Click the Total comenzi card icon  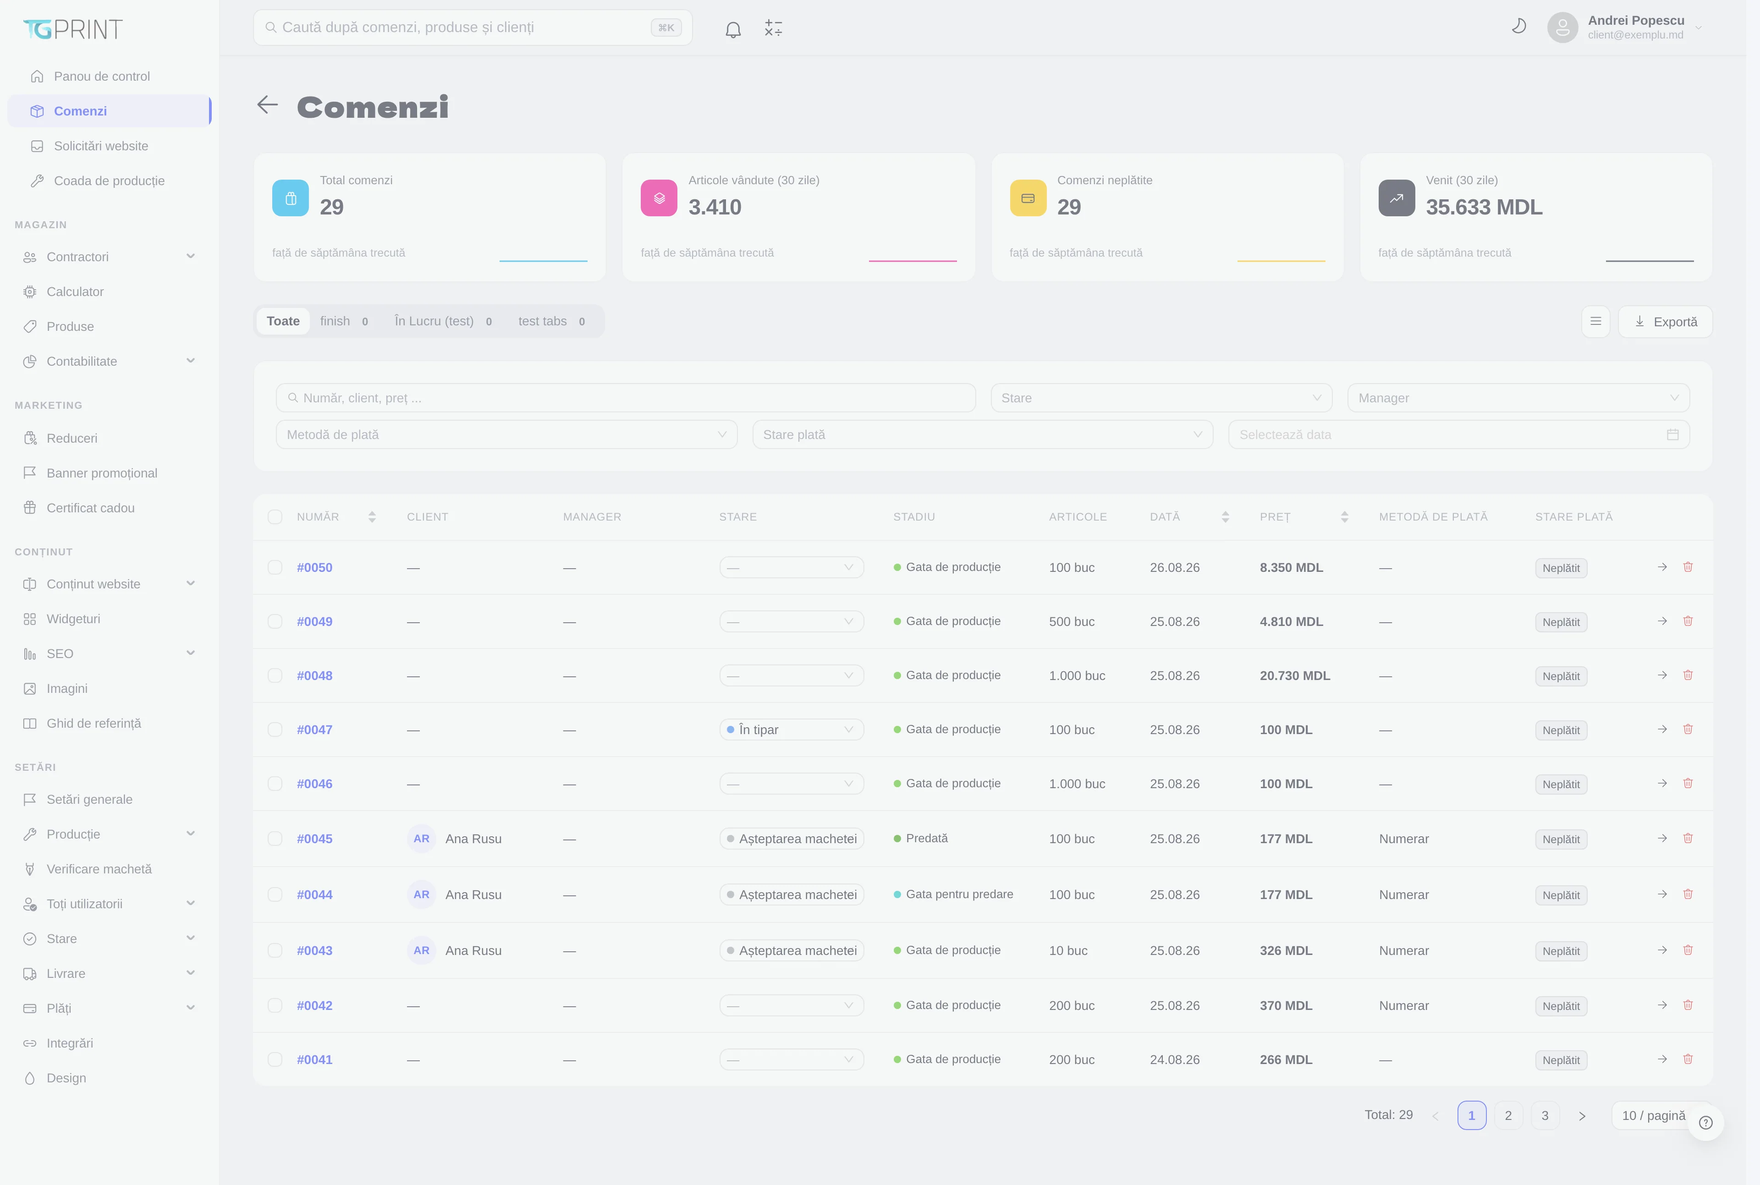coord(290,198)
